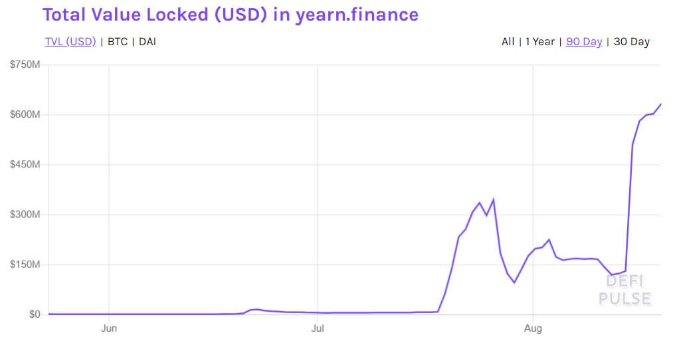
Task: Click the DEFI PULSE watermark logo
Action: (625, 290)
